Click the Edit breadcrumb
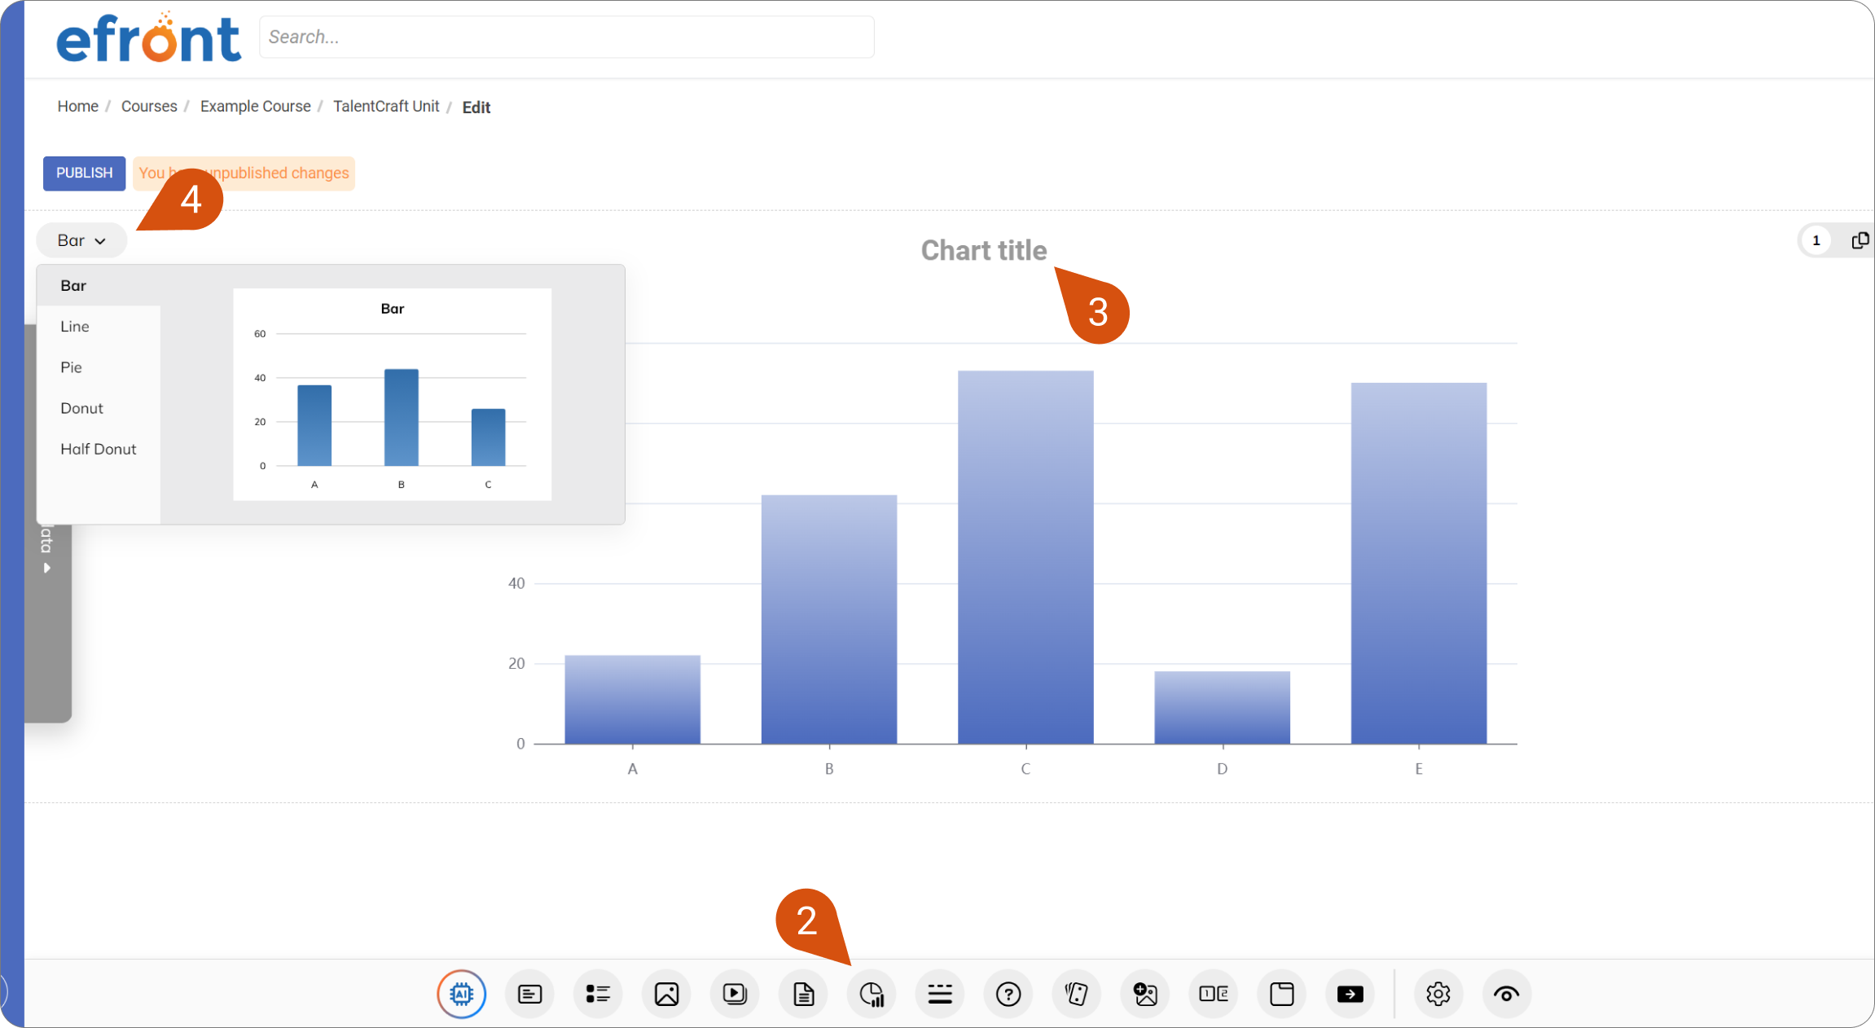The width and height of the screenshot is (1875, 1028). [476, 108]
